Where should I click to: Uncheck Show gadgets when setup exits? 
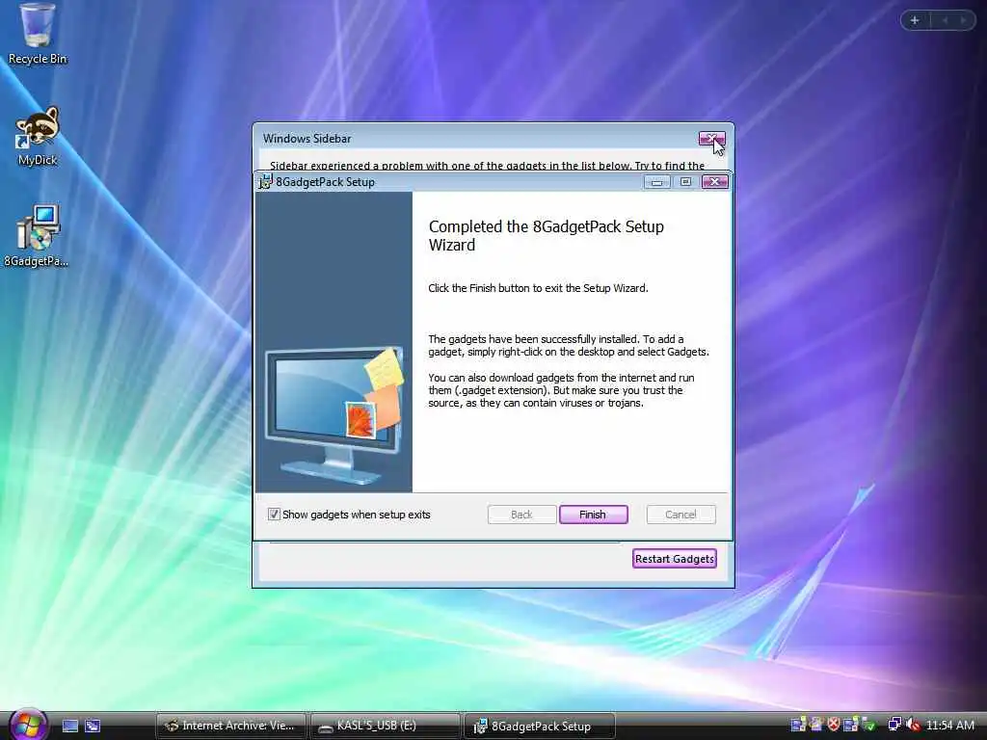[x=274, y=515]
